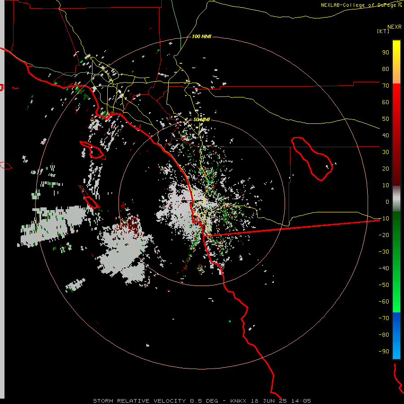The height and width of the screenshot is (404, 404).
Task: Click the [KT] units label
Action: tap(383, 31)
